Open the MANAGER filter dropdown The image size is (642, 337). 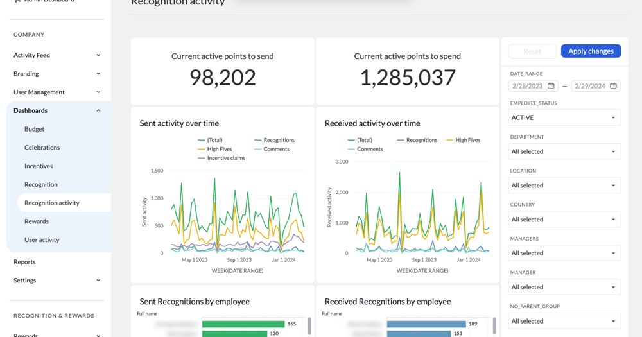coord(564,287)
